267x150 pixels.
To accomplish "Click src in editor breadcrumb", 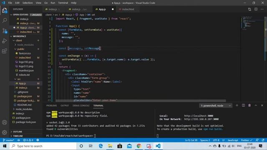I will coord(56,15).
